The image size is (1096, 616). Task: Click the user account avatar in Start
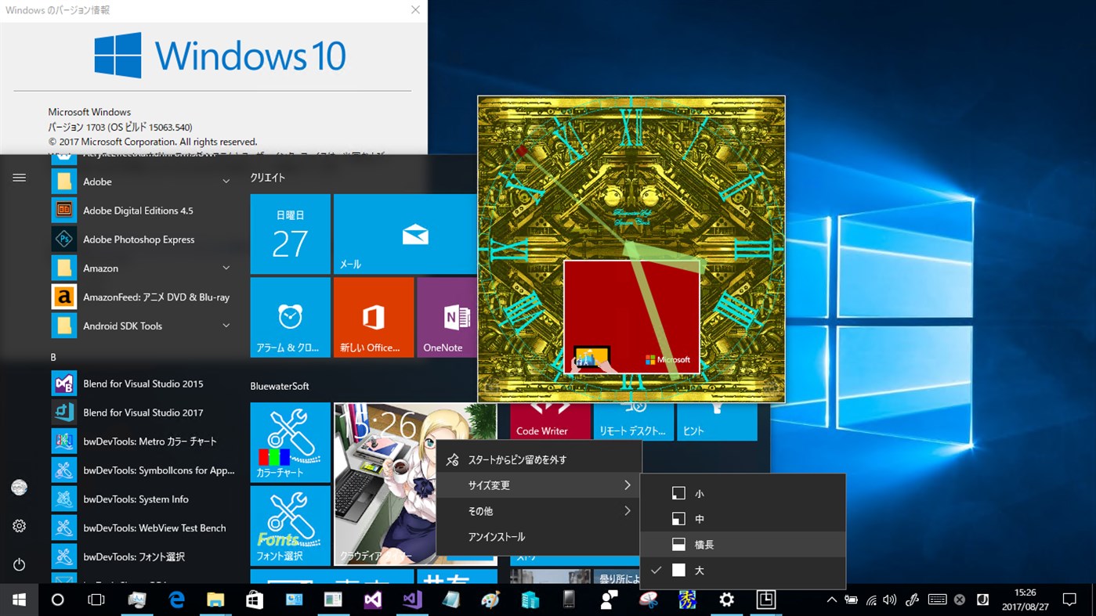[20, 488]
